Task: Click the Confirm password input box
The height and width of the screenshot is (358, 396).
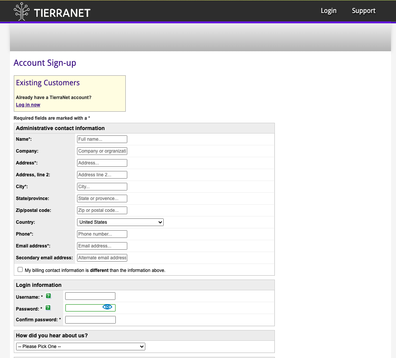Action: [x=90, y=320]
